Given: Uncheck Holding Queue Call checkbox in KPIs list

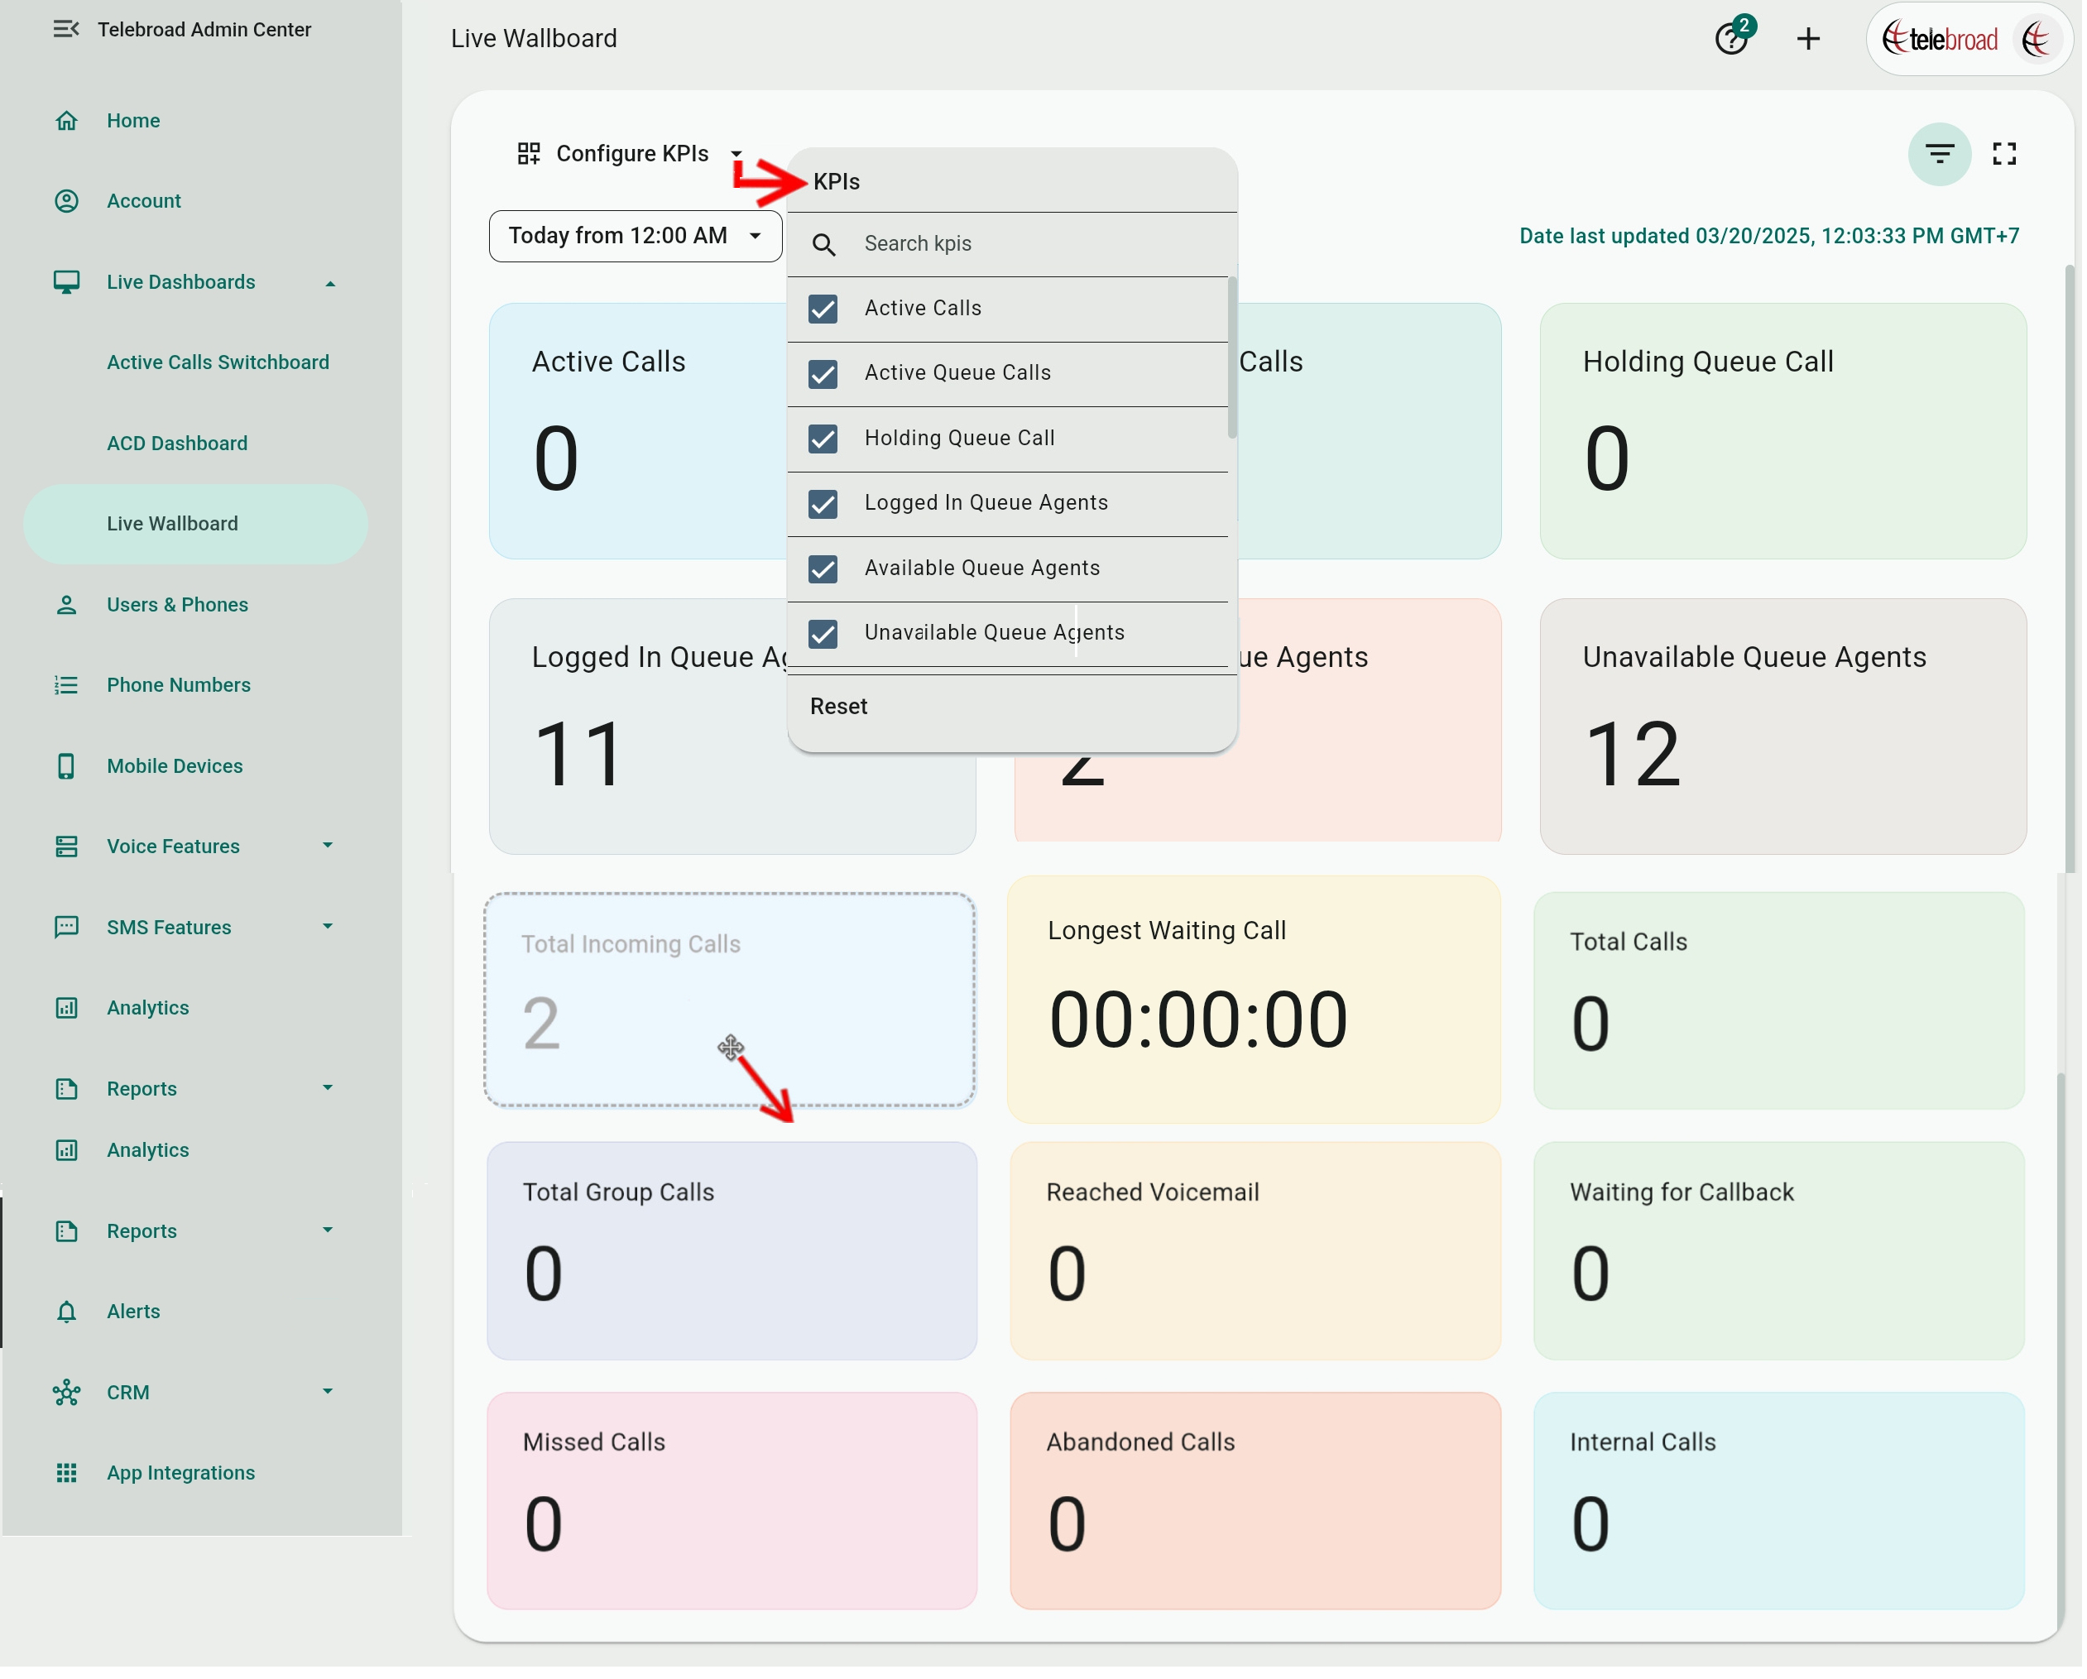Looking at the screenshot, I should coord(825,439).
